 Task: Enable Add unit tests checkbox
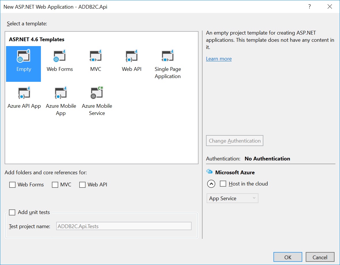[x=12, y=213]
